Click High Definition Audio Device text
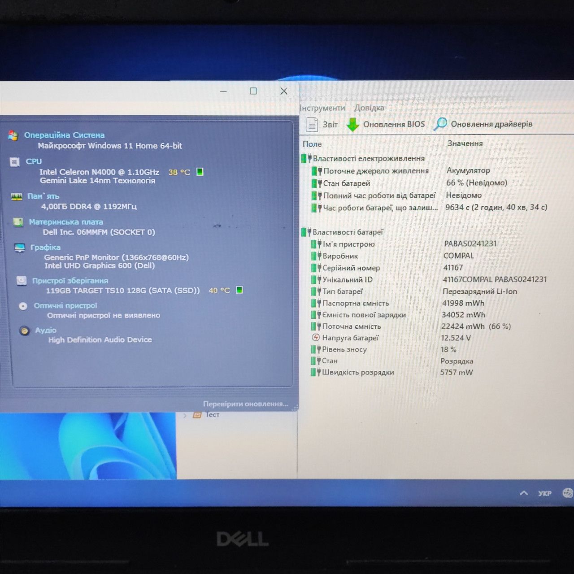 point(100,339)
